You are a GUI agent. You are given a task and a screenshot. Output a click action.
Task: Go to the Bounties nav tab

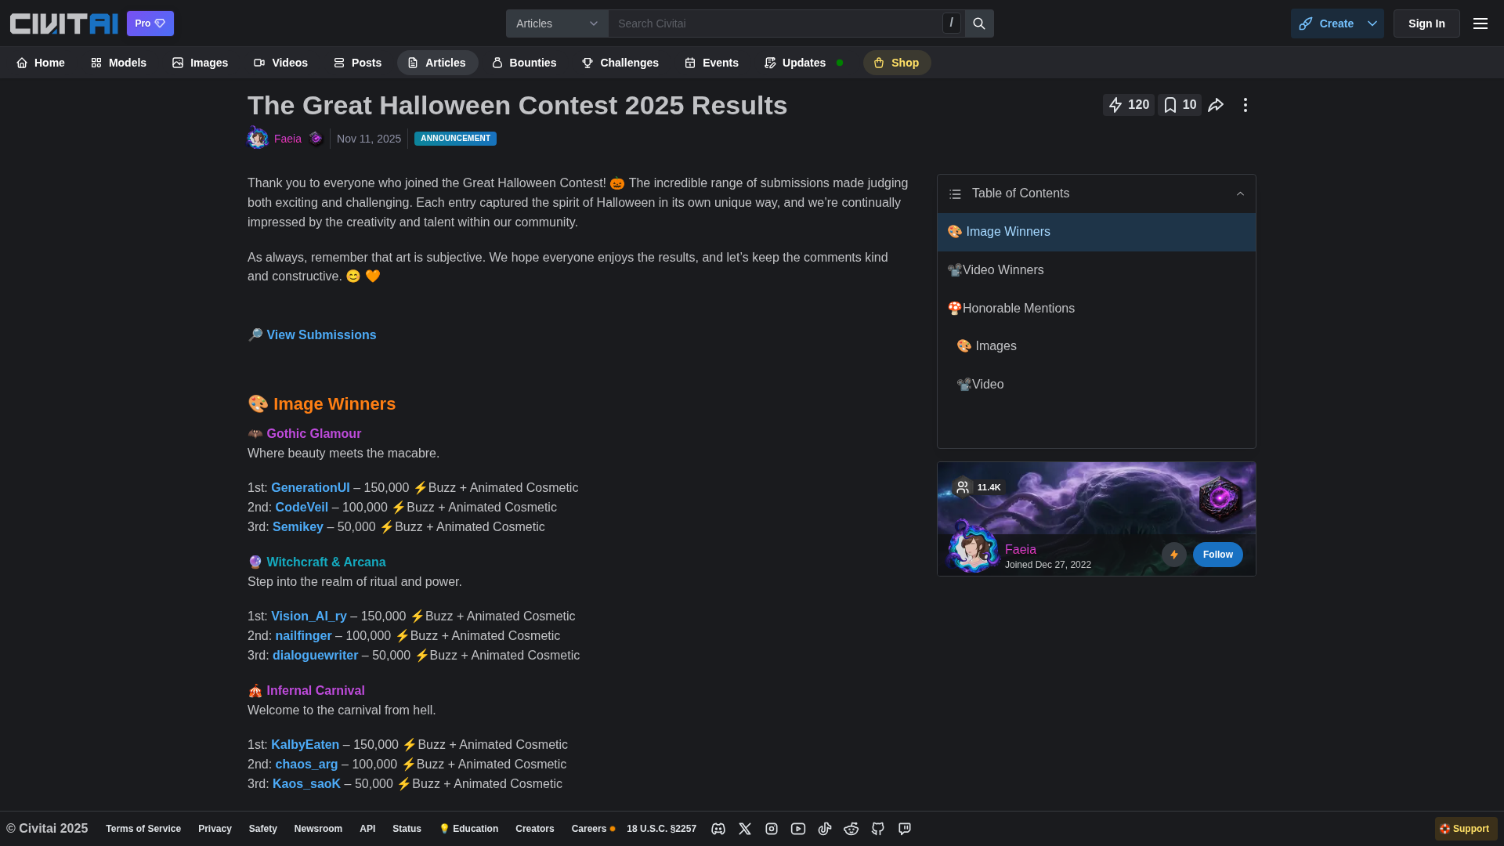pos(523,63)
